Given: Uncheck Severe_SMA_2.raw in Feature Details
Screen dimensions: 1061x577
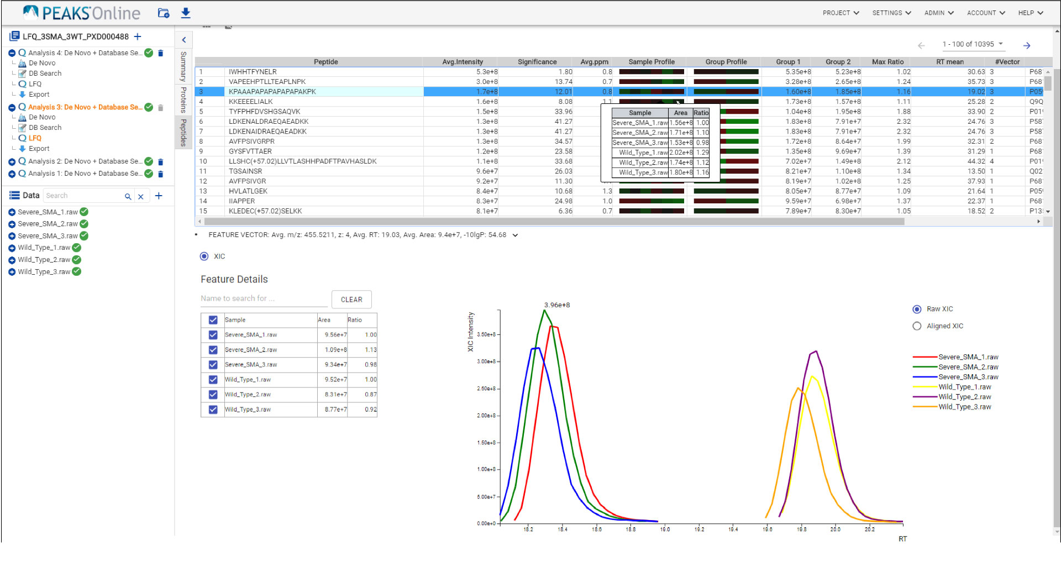Looking at the screenshot, I should (213, 350).
